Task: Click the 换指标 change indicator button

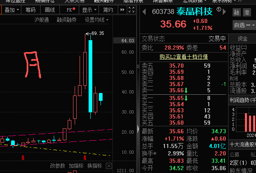Action: [94, 166]
